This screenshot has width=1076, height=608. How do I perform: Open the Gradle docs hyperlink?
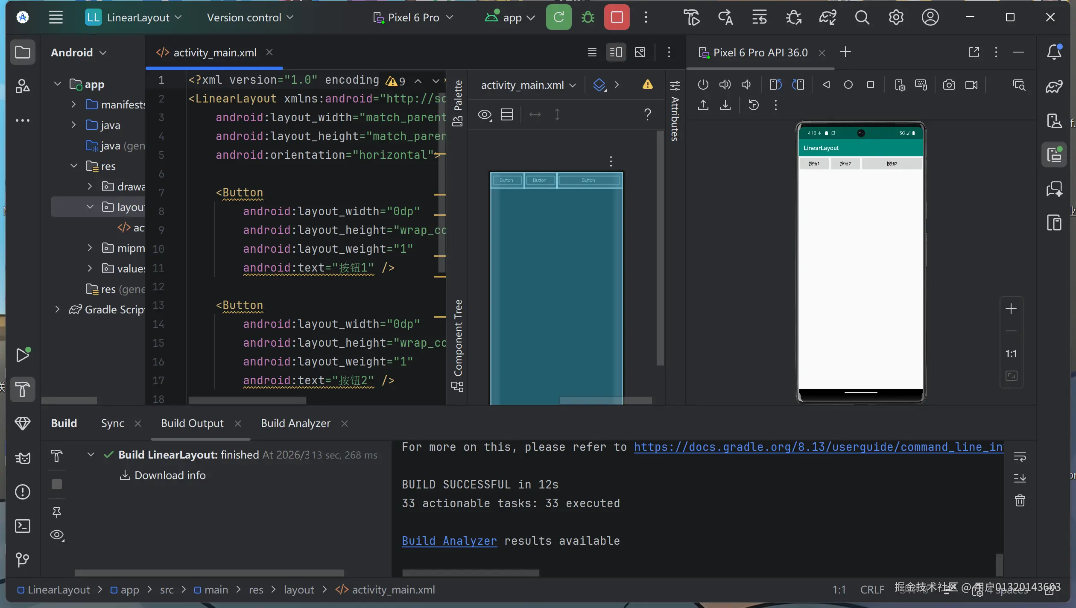(818, 447)
